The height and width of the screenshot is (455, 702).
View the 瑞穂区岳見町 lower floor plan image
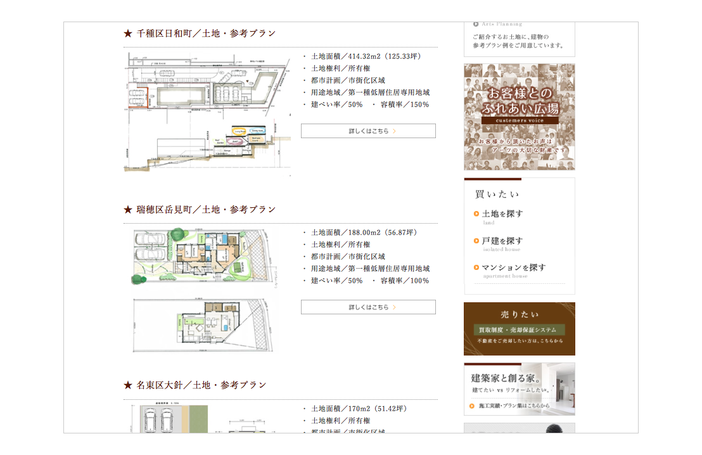point(205,326)
